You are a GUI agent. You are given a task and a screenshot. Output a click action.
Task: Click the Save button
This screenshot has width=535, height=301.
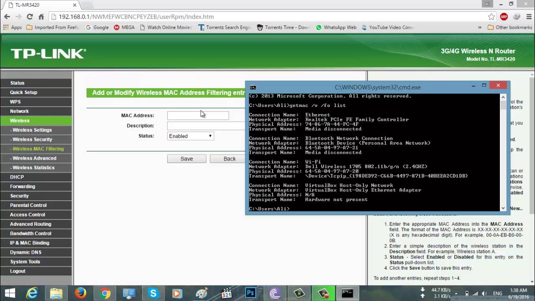[x=186, y=159]
